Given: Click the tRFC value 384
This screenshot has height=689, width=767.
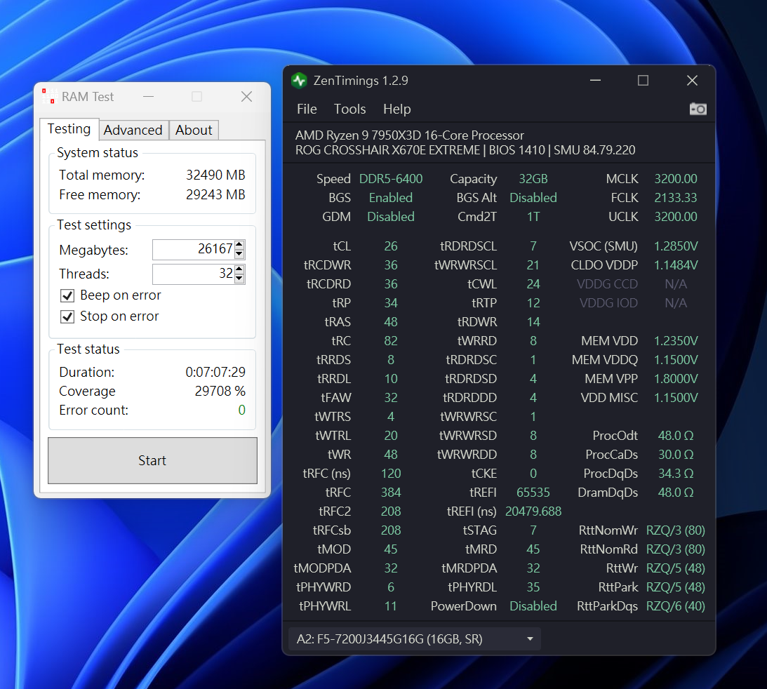Looking at the screenshot, I should pos(391,493).
